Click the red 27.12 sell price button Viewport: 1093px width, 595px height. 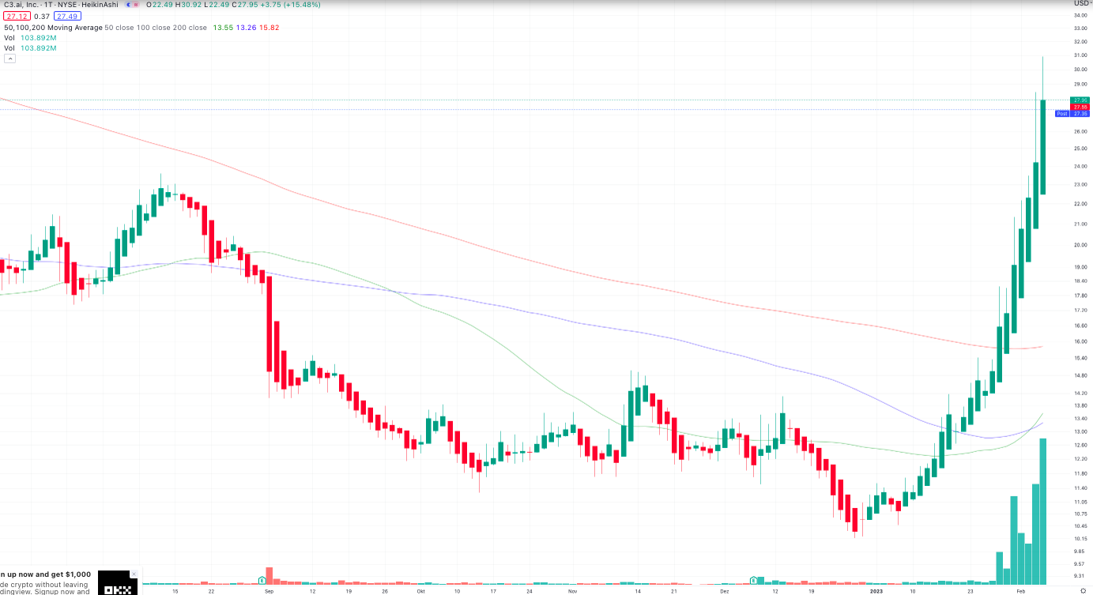coord(17,16)
